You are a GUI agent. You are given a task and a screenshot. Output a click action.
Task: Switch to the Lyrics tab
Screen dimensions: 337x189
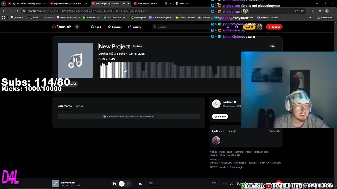(x=79, y=106)
